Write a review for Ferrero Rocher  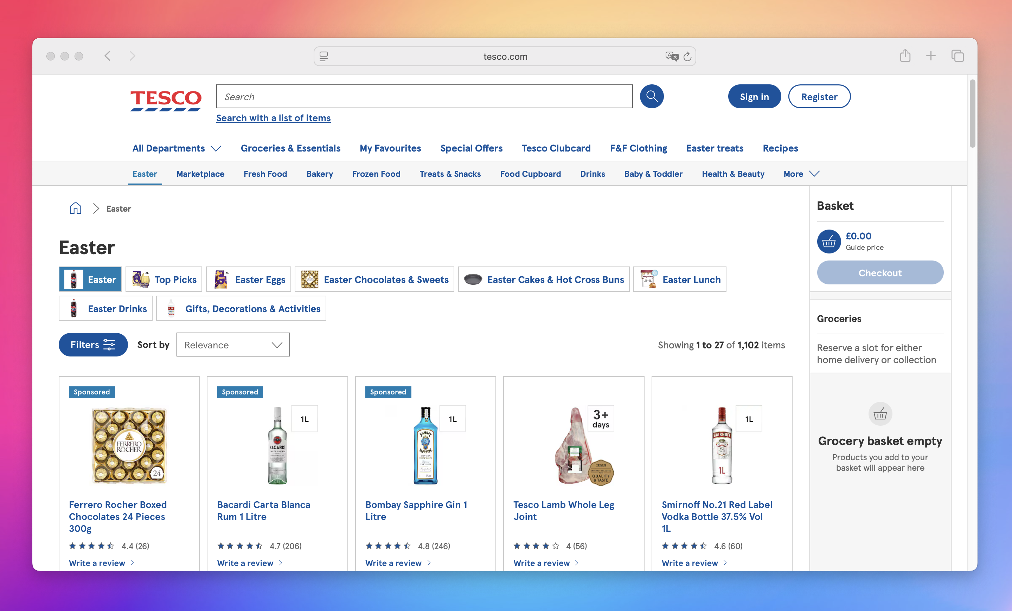click(101, 563)
